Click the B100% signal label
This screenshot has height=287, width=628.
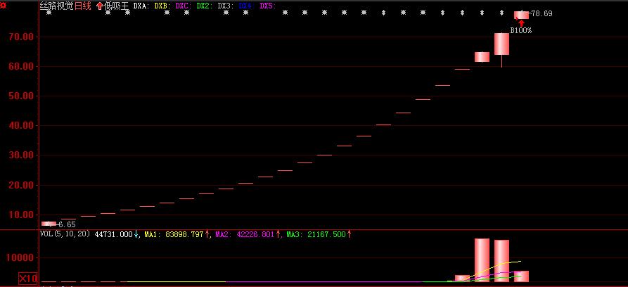(520, 30)
